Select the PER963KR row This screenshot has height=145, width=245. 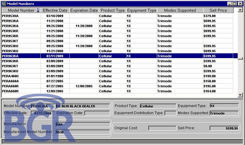(117, 61)
